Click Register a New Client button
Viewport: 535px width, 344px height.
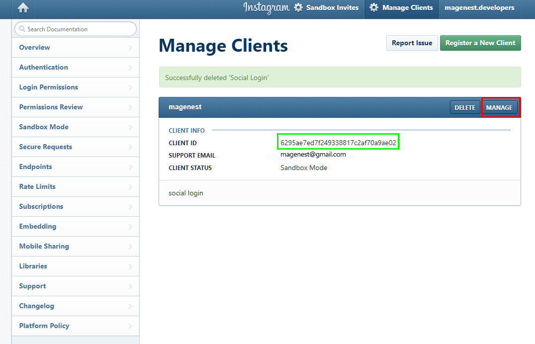click(x=480, y=43)
